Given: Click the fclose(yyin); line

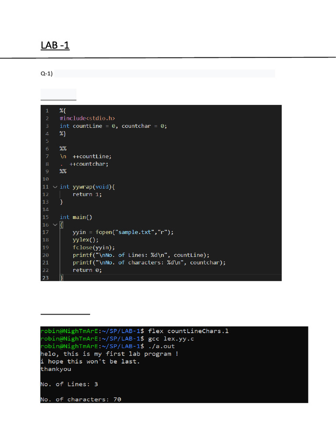Looking at the screenshot, I should click(x=94, y=248).
